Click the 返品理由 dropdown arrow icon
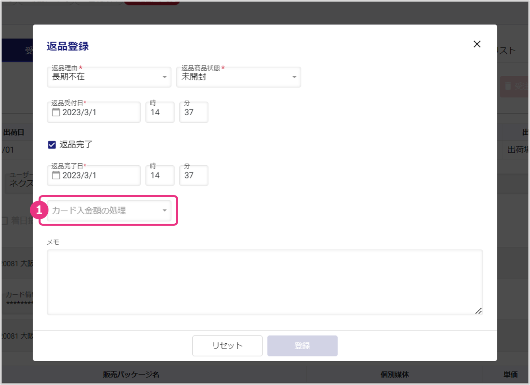Screen dimensions: 530x385 [x=165, y=77]
